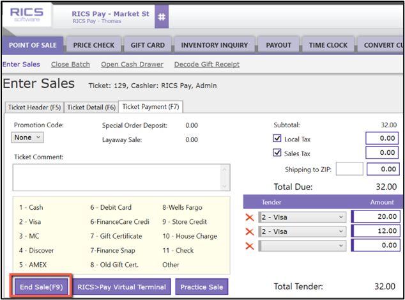The width and height of the screenshot is (405, 300).
Task: Select the Ticket Header (F5) tab
Action: [x=34, y=107]
